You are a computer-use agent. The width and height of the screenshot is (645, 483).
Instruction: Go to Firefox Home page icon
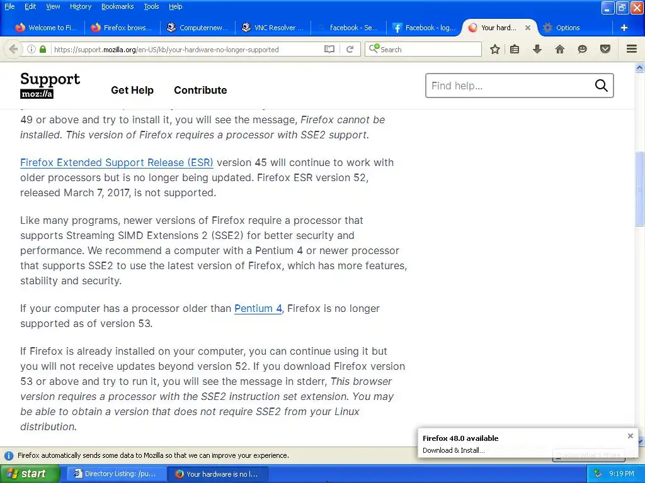[560, 49]
